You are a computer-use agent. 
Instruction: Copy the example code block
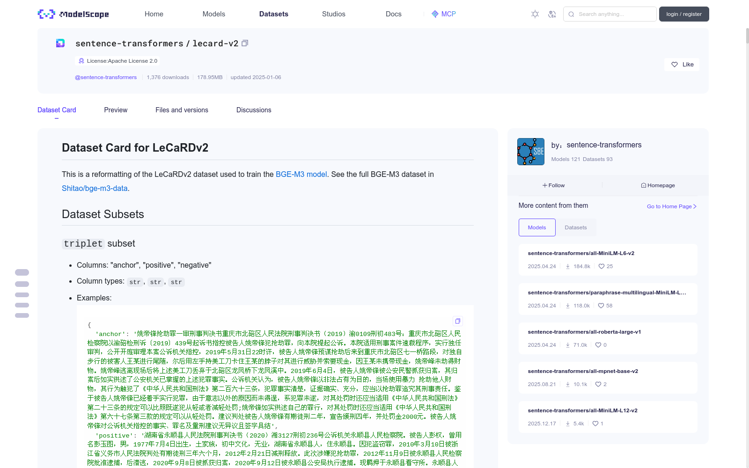tap(458, 321)
